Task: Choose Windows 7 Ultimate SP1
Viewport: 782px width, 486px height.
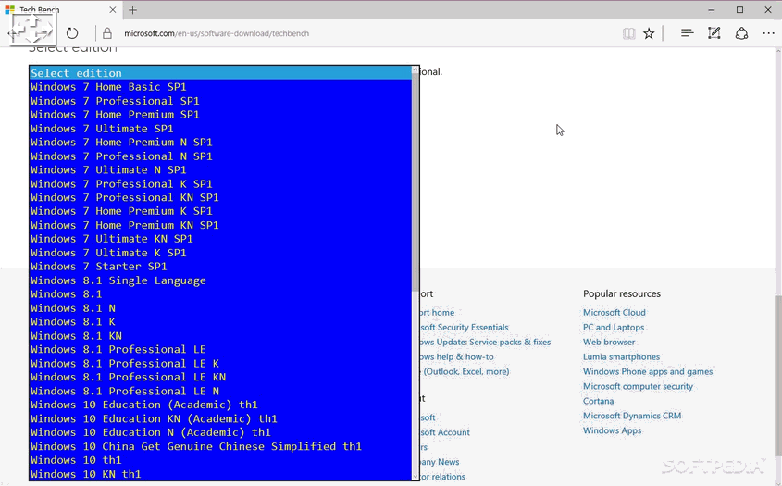Action: [x=220, y=129]
